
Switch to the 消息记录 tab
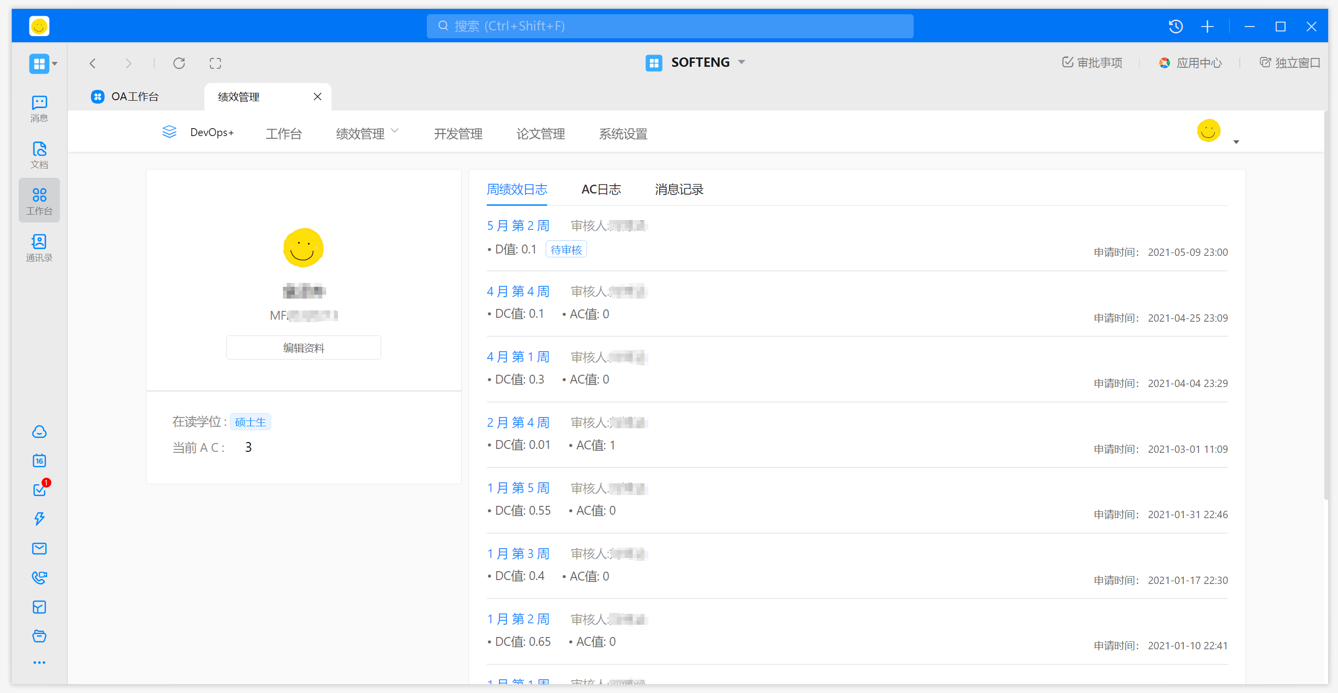(678, 189)
